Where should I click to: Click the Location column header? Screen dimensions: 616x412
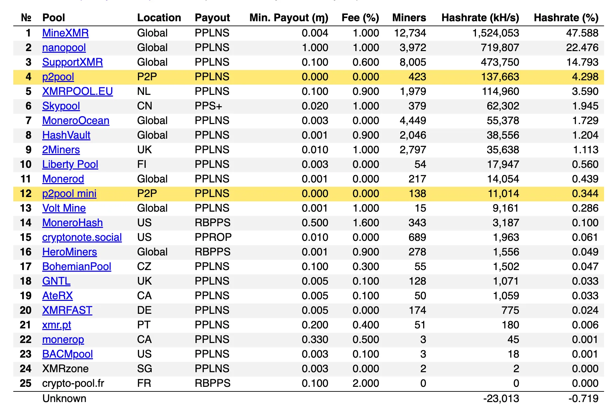[x=159, y=18]
